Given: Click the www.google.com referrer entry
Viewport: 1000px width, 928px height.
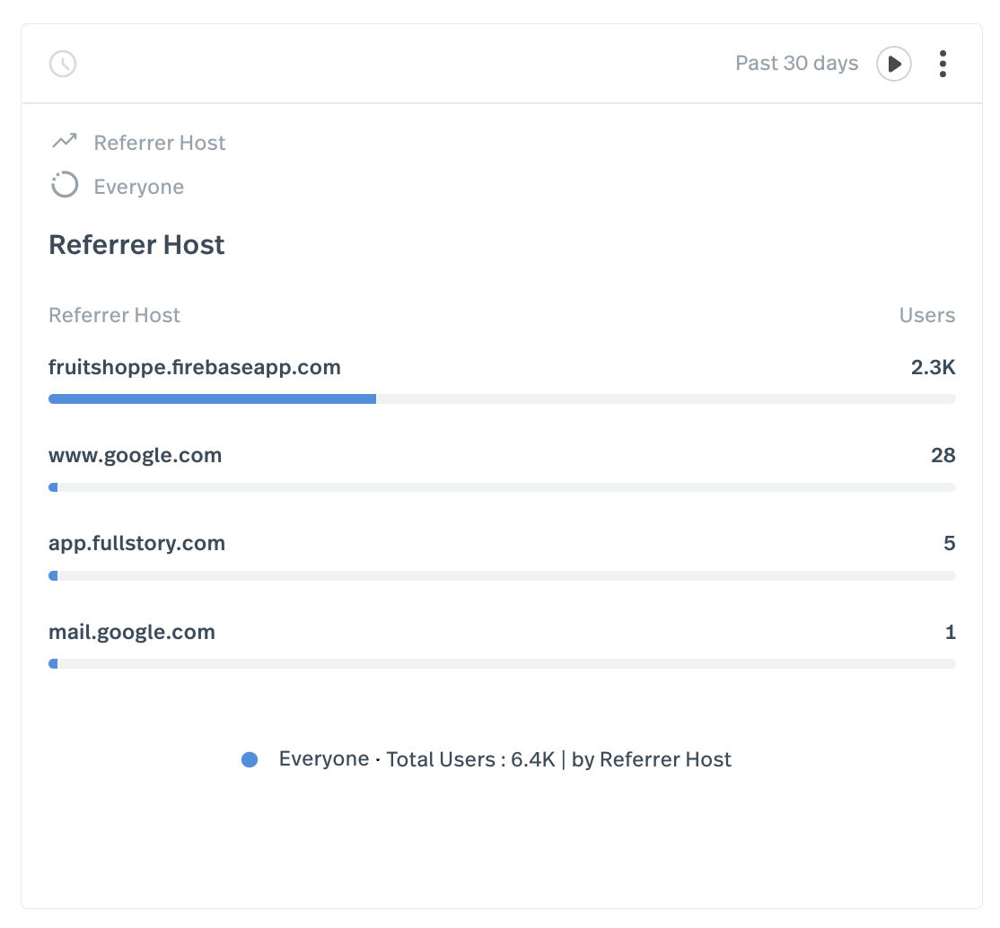Looking at the screenshot, I should point(135,455).
